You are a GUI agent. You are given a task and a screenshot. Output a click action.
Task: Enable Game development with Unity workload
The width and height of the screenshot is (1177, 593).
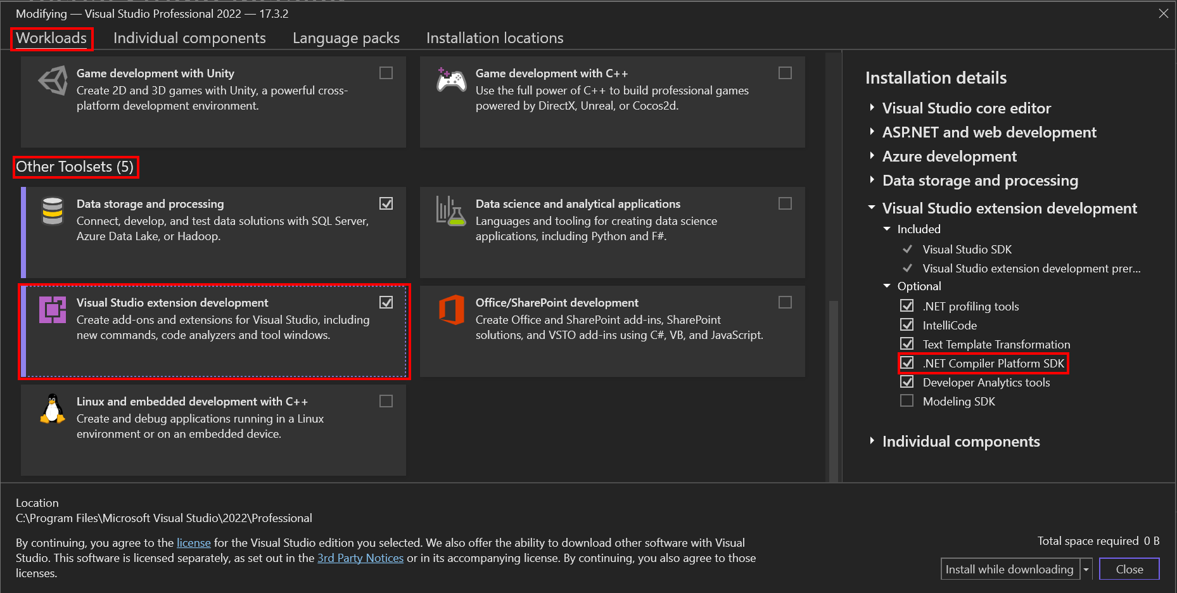(386, 73)
